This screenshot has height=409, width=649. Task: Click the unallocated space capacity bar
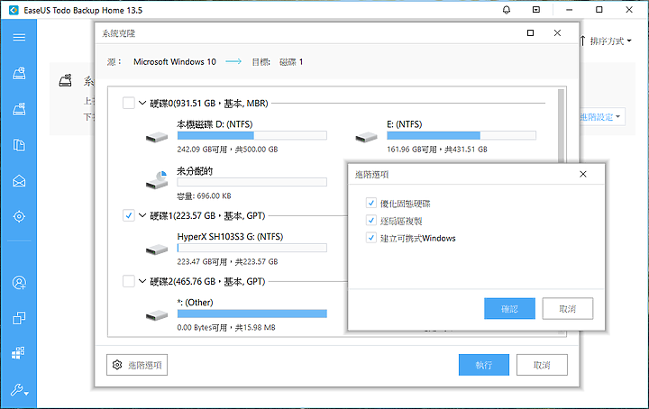point(252,182)
